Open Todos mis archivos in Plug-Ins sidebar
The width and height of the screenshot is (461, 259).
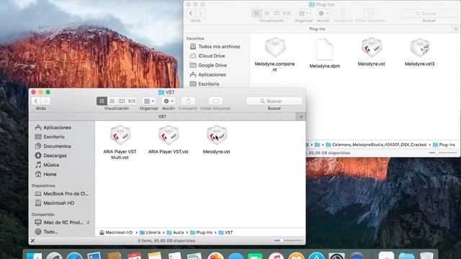(x=215, y=46)
